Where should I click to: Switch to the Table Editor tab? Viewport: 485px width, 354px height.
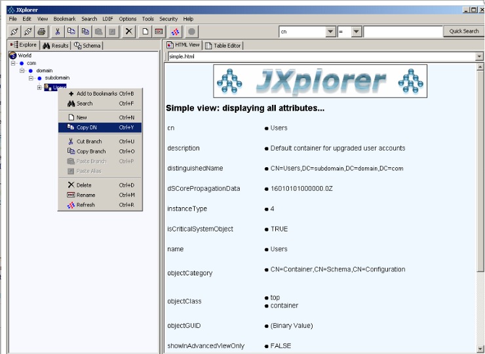223,45
